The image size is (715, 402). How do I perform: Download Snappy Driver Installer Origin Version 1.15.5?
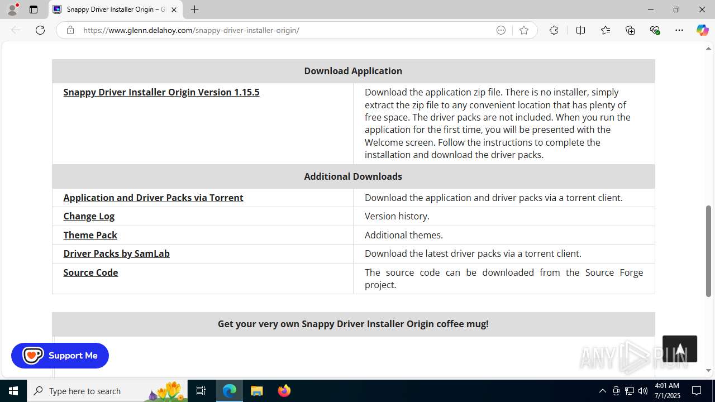point(161,92)
